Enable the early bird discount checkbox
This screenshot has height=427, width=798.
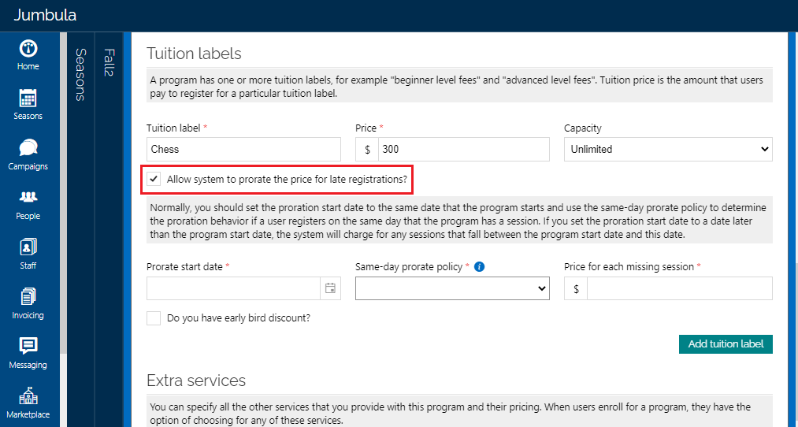(x=154, y=318)
